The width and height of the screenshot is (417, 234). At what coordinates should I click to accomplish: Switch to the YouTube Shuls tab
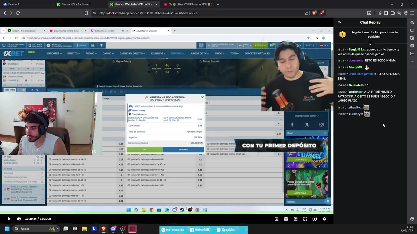[x=187, y=4]
